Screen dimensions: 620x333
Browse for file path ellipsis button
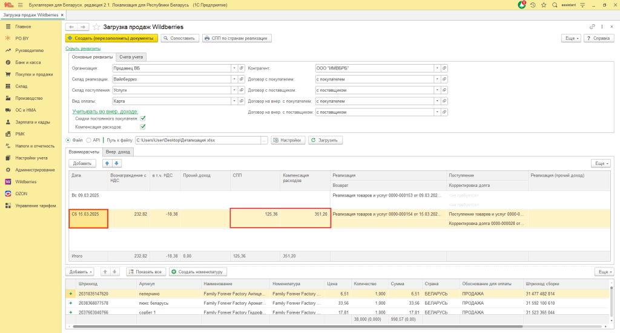(264, 140)
